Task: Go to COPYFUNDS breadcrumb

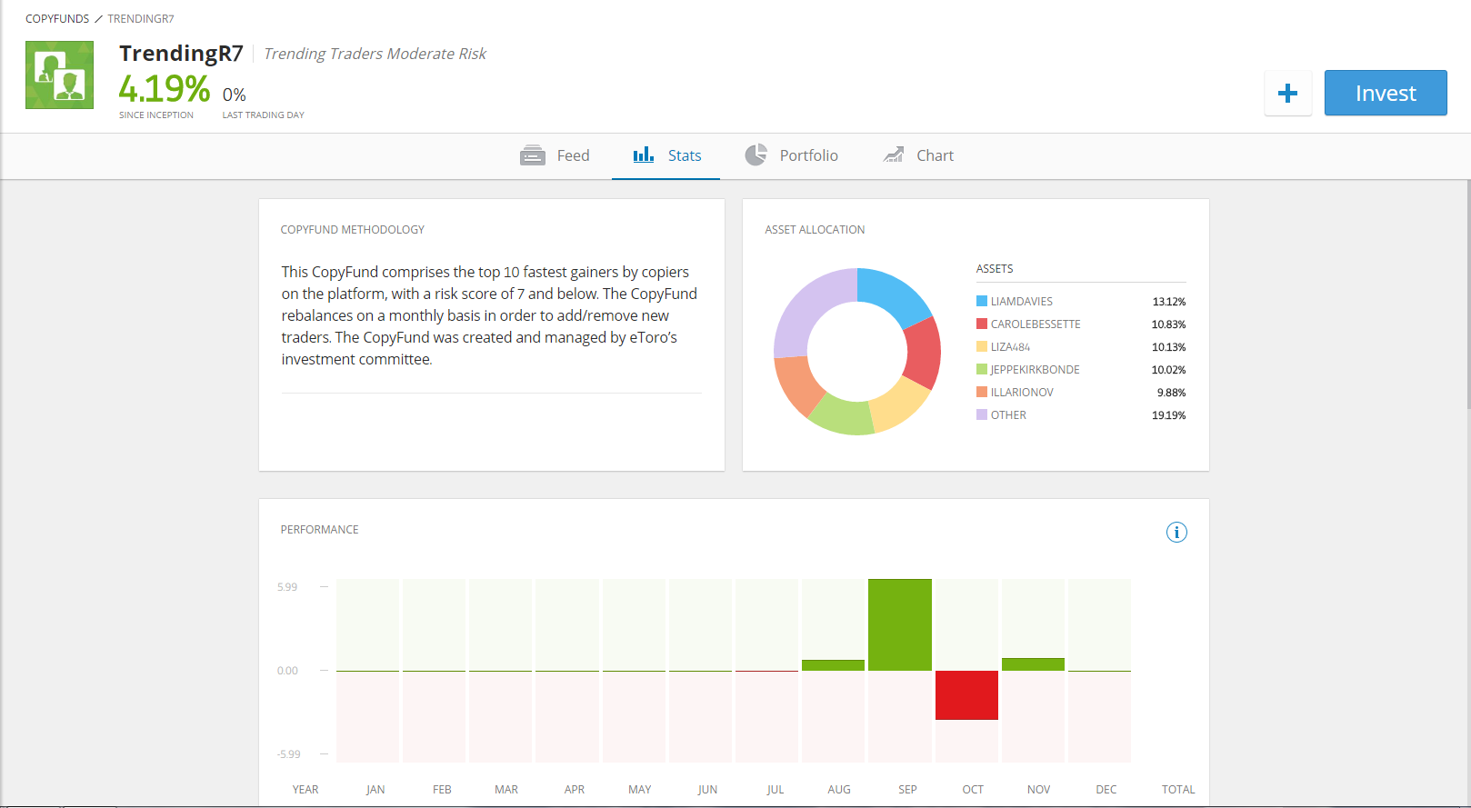Action: click(x=57, y=19)
